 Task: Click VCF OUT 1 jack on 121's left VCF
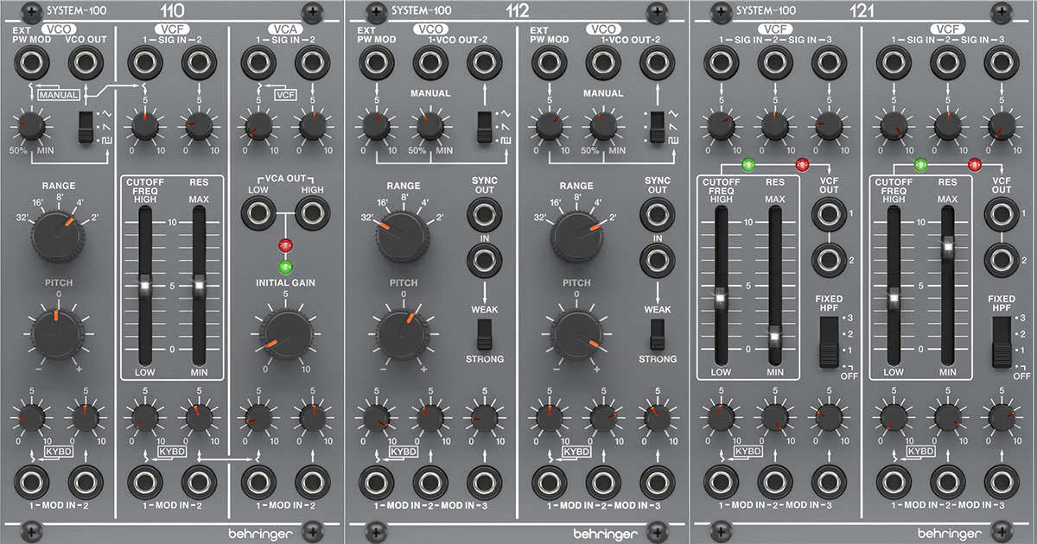[x=829, y=213]
